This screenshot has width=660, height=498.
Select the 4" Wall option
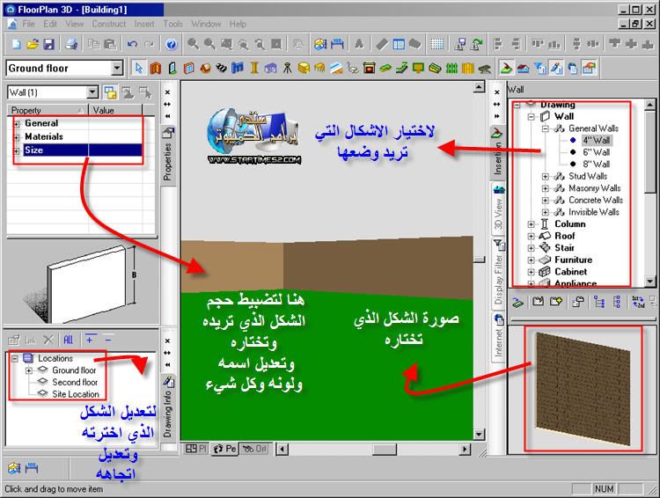(596, 140)
